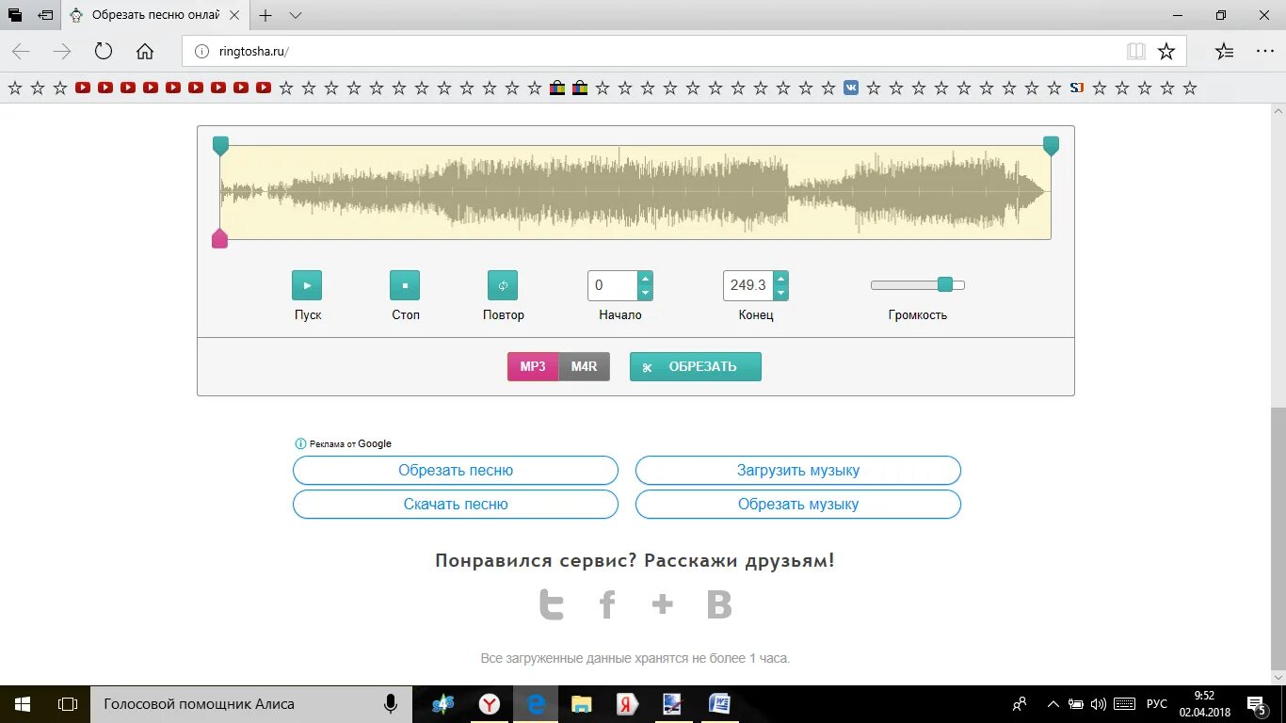Select the Обрезать песню онлайн tab
Image resolution: width=1286 pixels, height=723 pixels.
coord(156,16)
